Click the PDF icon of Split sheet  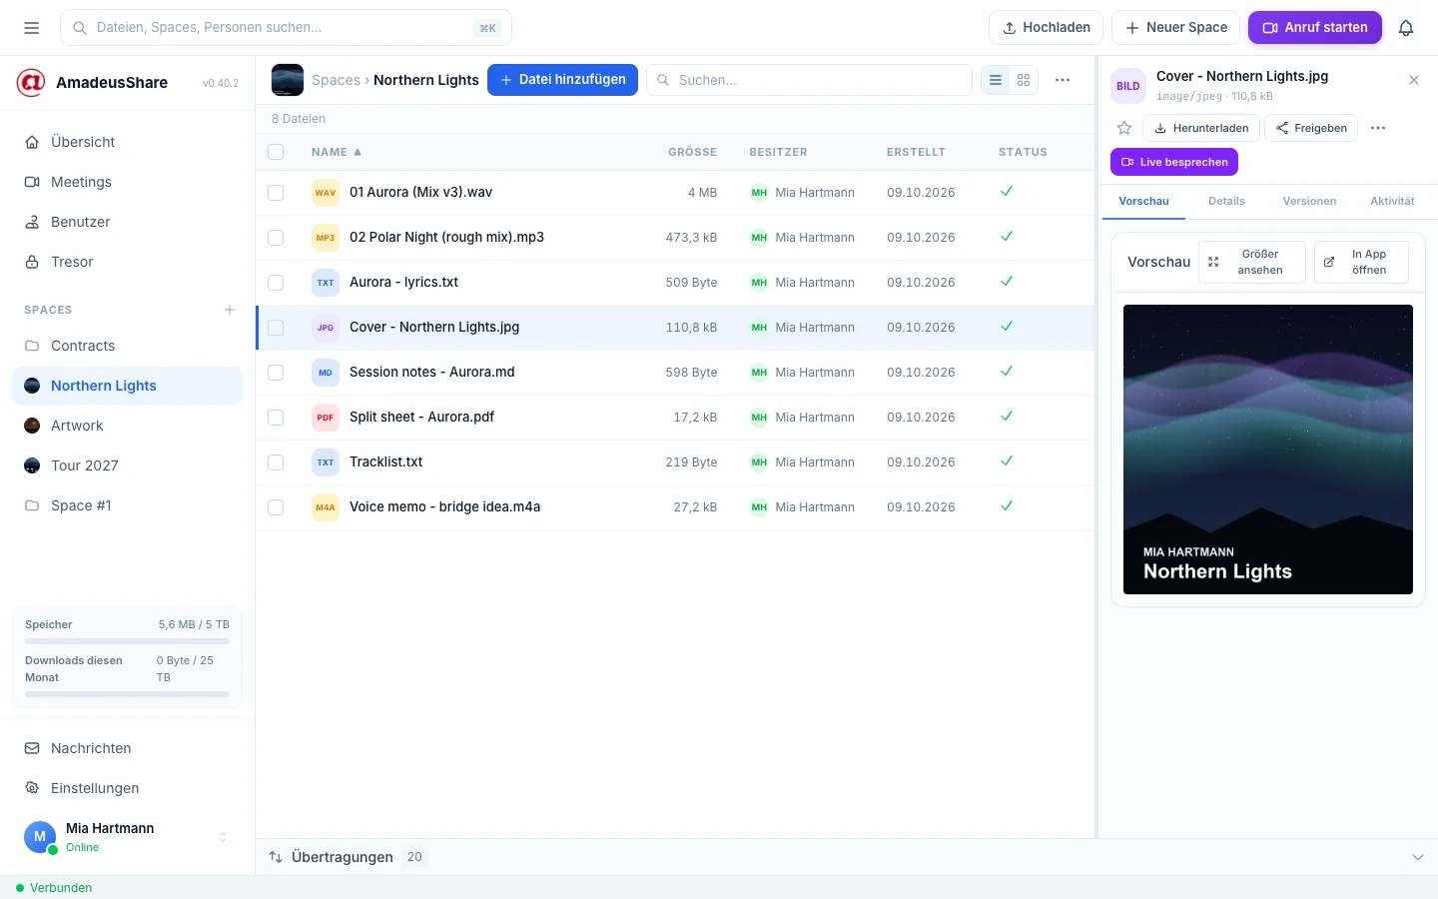(x=326, y=418)
